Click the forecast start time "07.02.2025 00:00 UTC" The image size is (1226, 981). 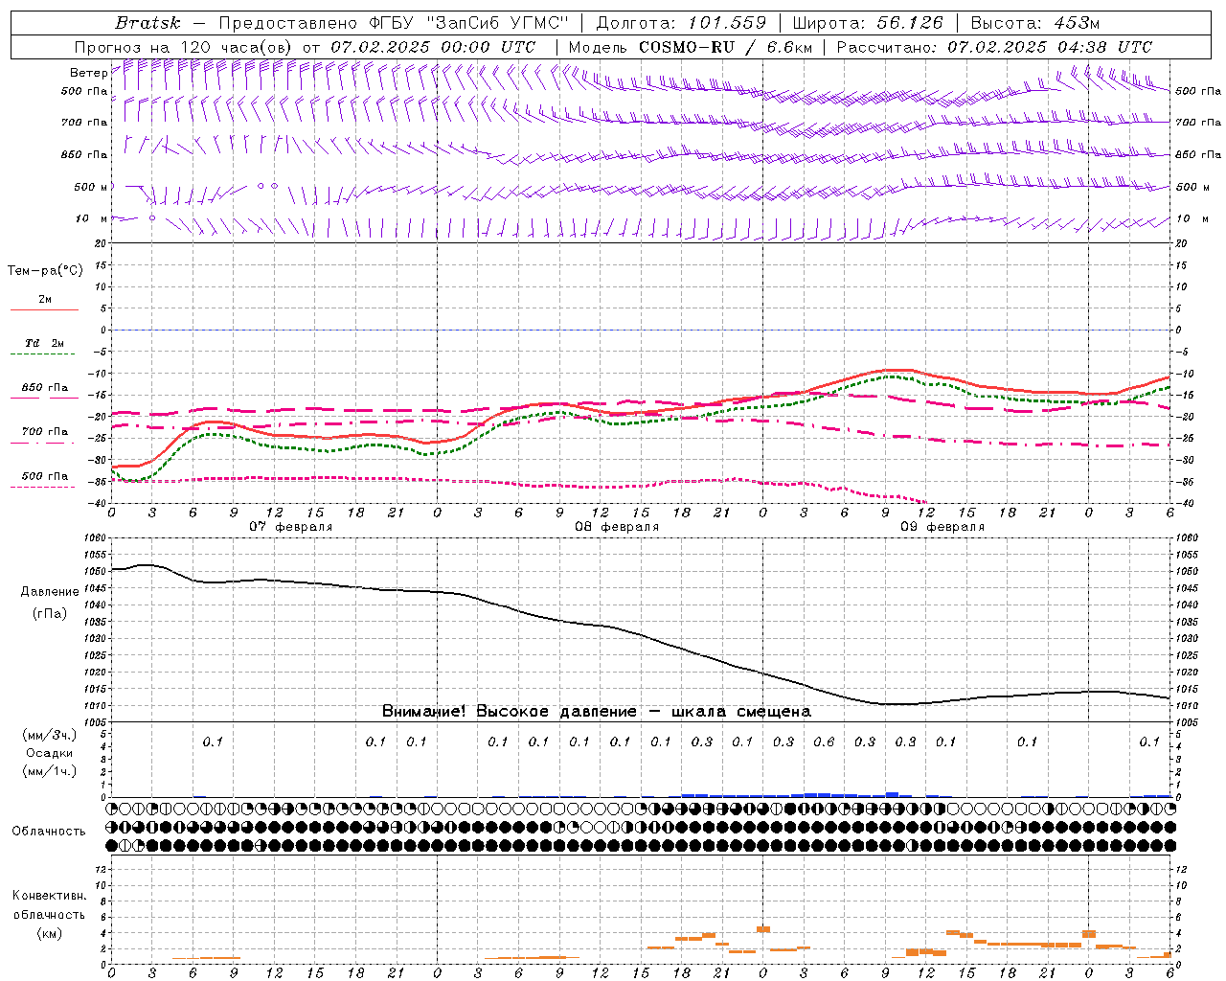click(x=433, y=46)
